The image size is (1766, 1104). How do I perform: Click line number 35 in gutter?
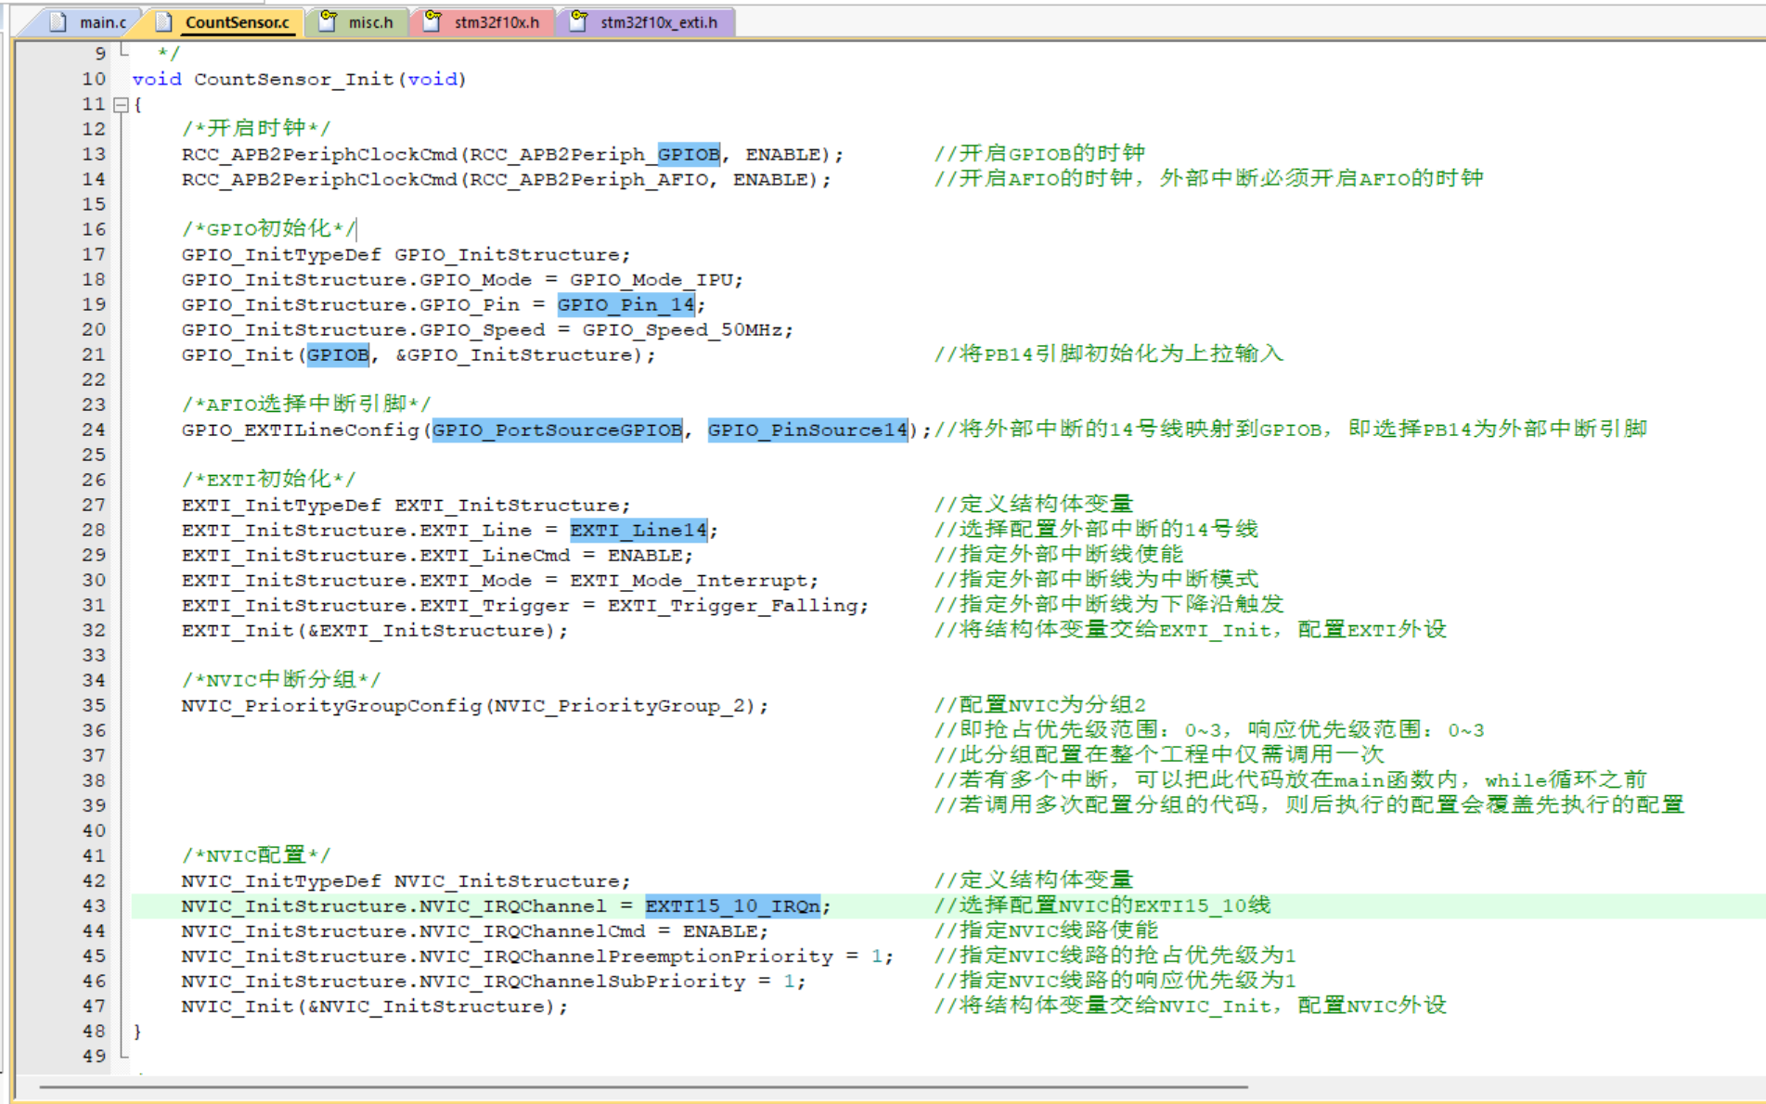(x=94, y=705)
